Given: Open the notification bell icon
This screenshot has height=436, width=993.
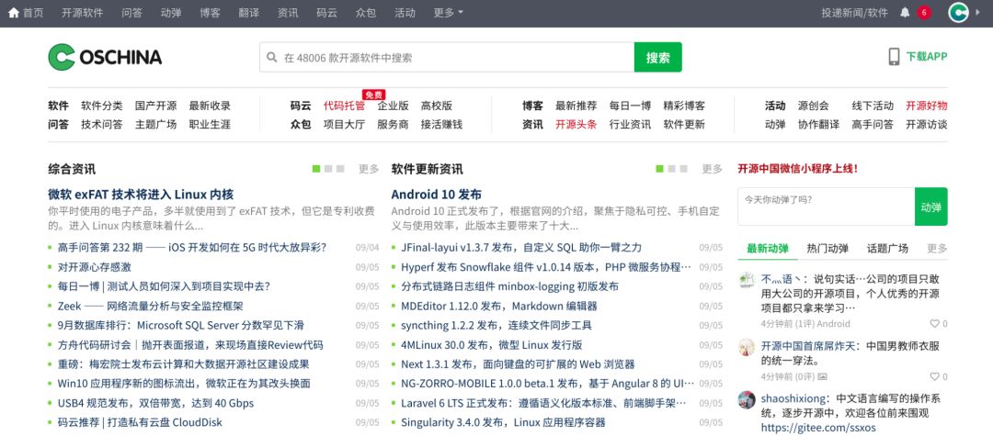Looking at the screenshot, I should [905, 13].
